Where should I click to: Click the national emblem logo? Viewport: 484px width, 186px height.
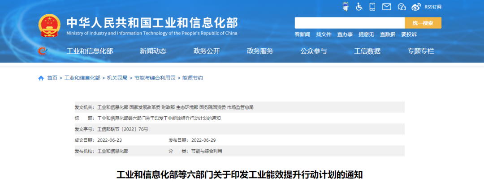tap(49, 26)
